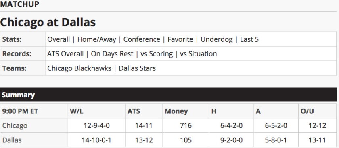Image resolution: width=339 pixels, height=148 pixels.
Task: Open ATS Overall records
Action: pos(65,54)
